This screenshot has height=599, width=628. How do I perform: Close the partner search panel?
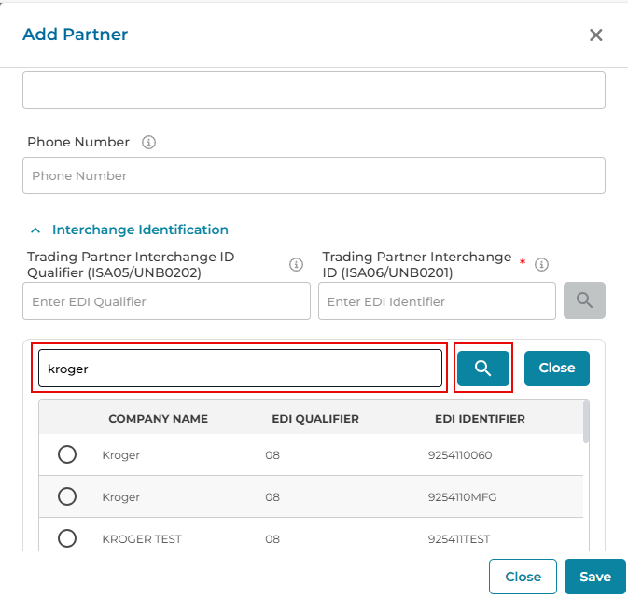[557, 369]
